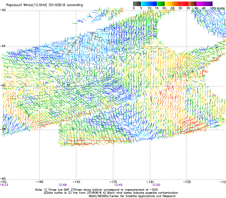Click the '30' label in the knots legend
This screenshot has width=226, height=198.
180,8
